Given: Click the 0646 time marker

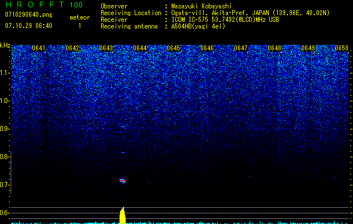Looking at the screenshot, I should click(x=207, y=48).
